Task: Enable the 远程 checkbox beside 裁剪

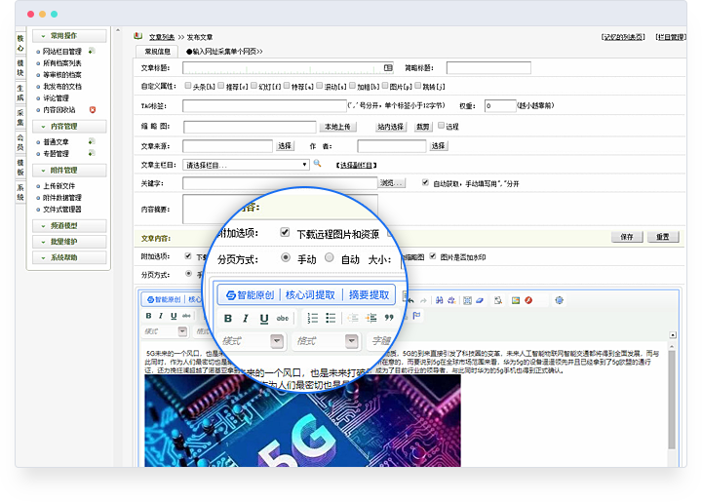Action: tap(441, 126)
